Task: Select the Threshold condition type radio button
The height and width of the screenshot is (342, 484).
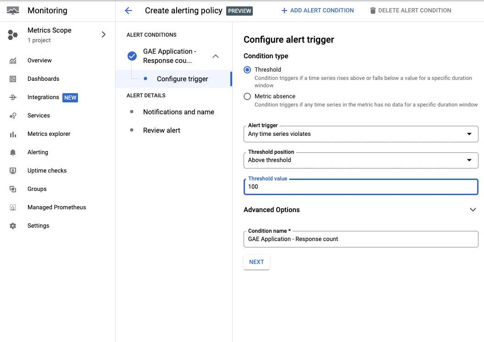Action: tap(247, 69)
